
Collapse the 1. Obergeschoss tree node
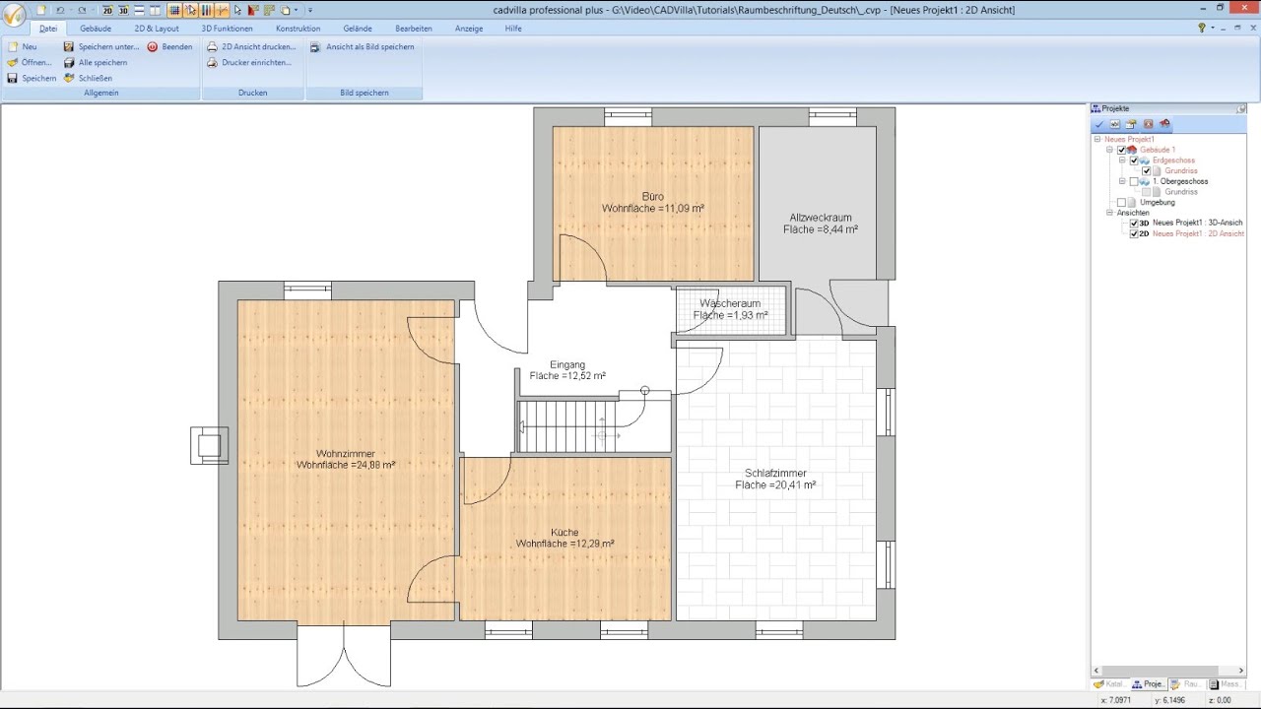click(x=1122, y=181)
